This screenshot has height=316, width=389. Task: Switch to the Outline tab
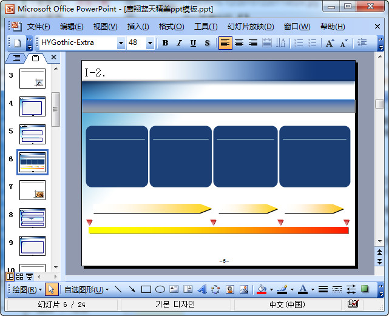[16, 58]
